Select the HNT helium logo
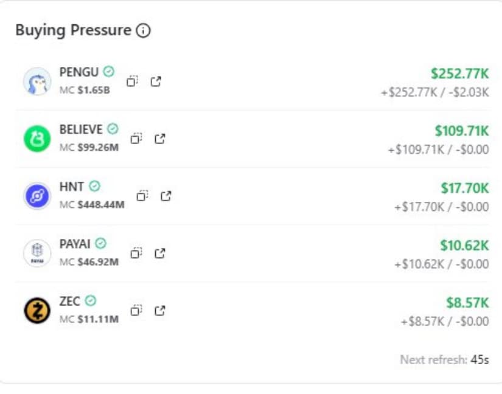This screenshot has width=502, height=394. click(x=37, y=196)
